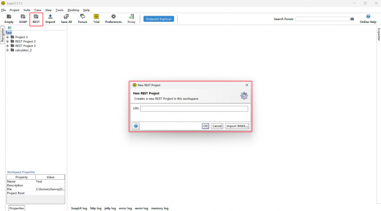Screen dimensions: 381x211
Task: Open the Help menu
Action: tap(86, 10)
